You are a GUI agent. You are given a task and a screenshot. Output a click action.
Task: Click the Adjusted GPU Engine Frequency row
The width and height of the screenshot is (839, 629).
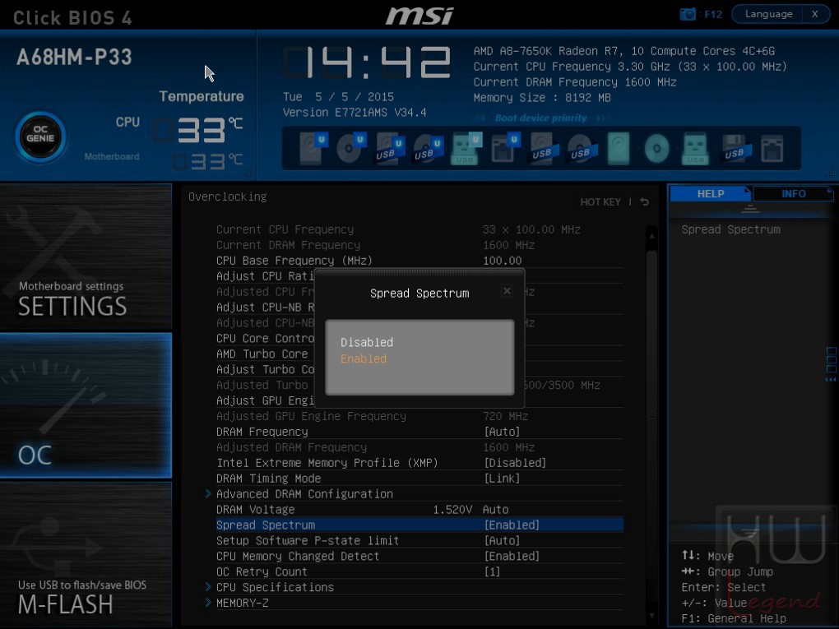tap(419, 416)
